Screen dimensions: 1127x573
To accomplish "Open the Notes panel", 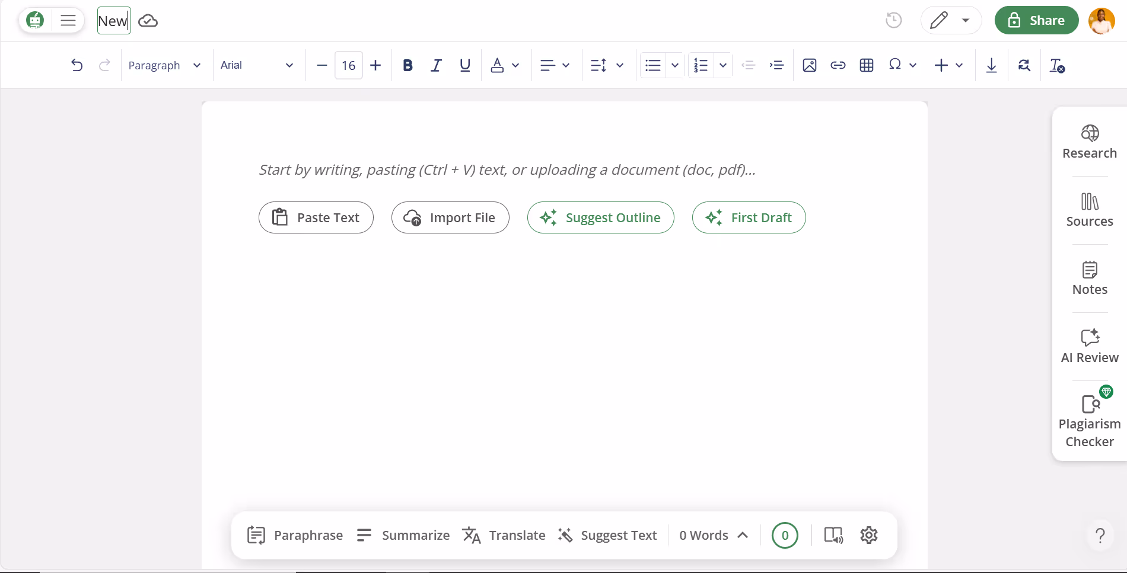I will coord(1090,279).
